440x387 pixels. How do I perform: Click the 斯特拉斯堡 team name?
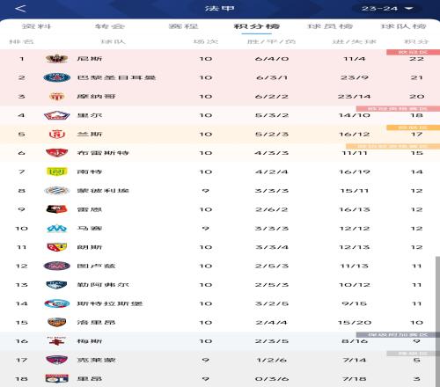point(110,303)
